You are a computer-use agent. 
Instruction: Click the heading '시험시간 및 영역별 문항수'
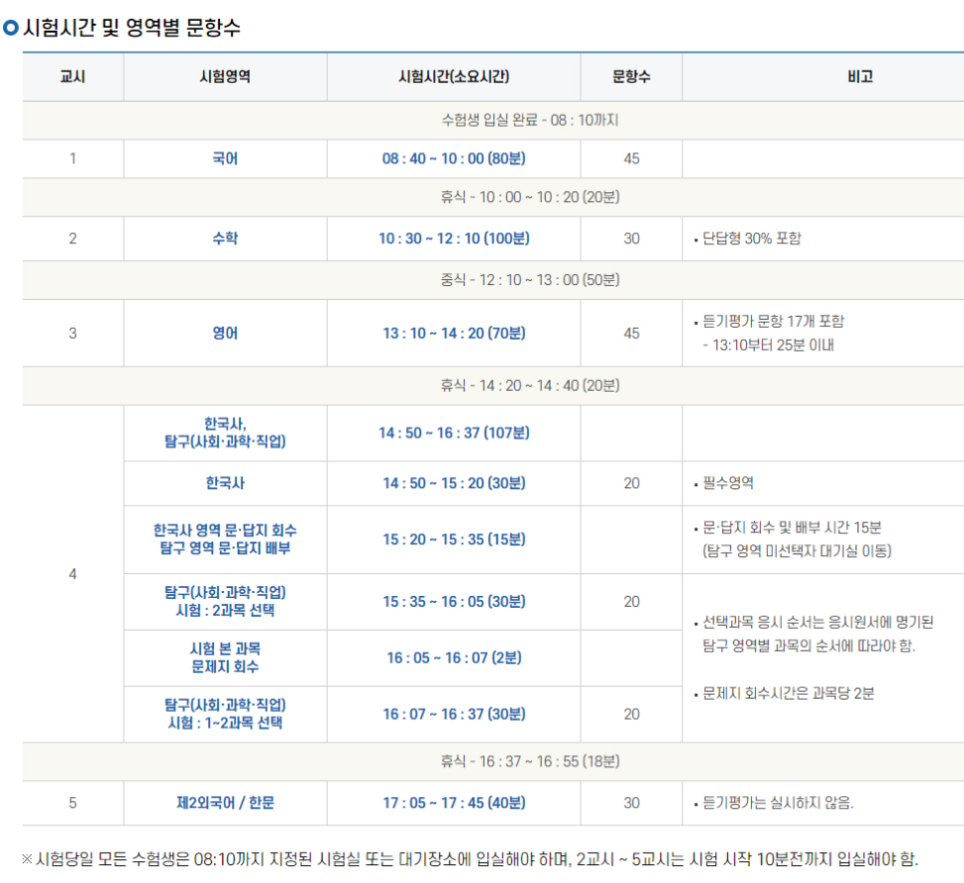click(x=131, y=28)
